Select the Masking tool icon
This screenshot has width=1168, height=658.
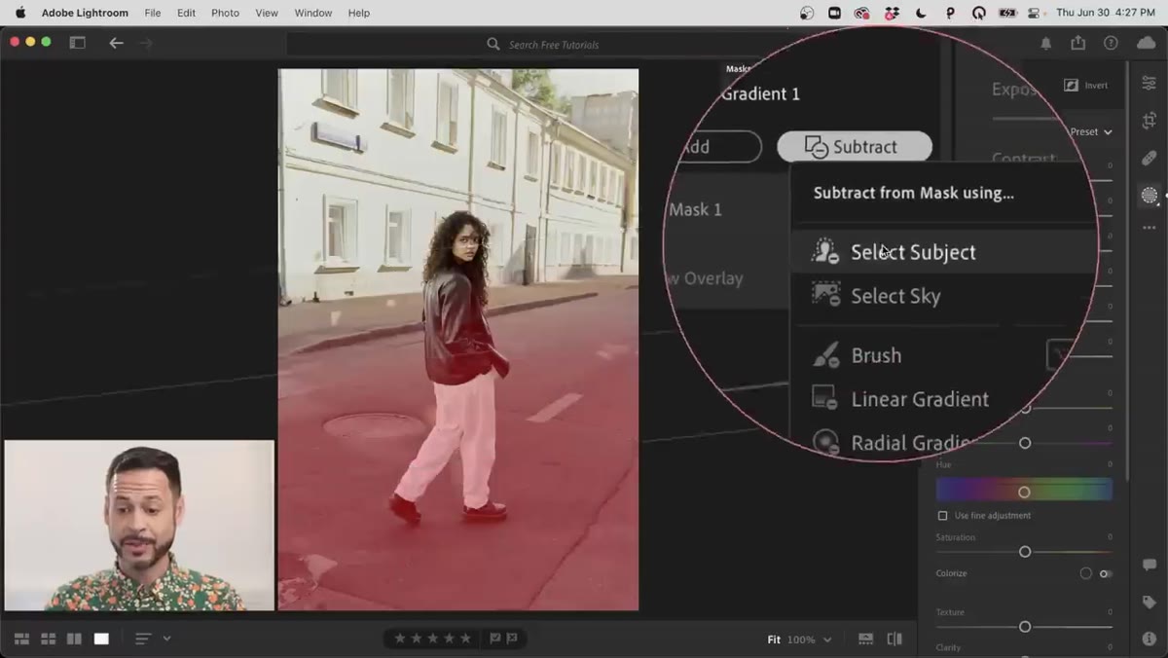point(1150,196)
